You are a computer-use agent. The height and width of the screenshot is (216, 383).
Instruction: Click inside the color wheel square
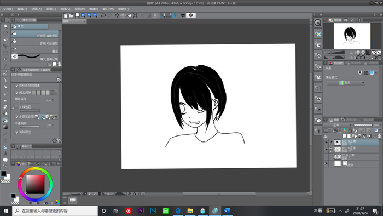[x=36, y=184]
